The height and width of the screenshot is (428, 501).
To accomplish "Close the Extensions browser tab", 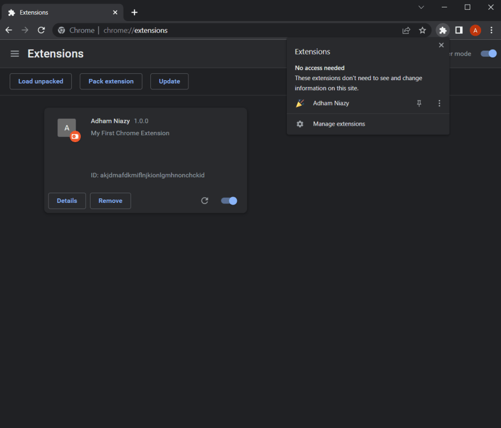I will click(115, 13).
